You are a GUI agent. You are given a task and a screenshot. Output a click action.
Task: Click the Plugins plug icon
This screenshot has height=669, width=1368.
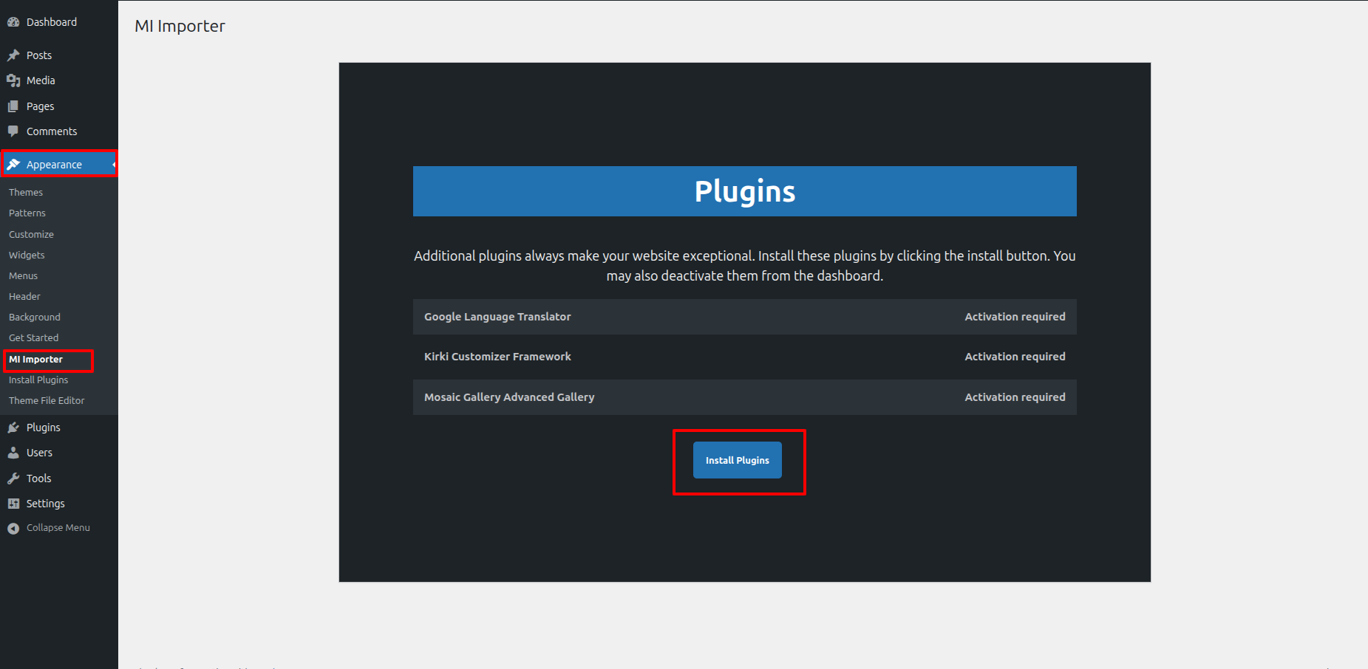pyautogui.click(x=13, y=428)
